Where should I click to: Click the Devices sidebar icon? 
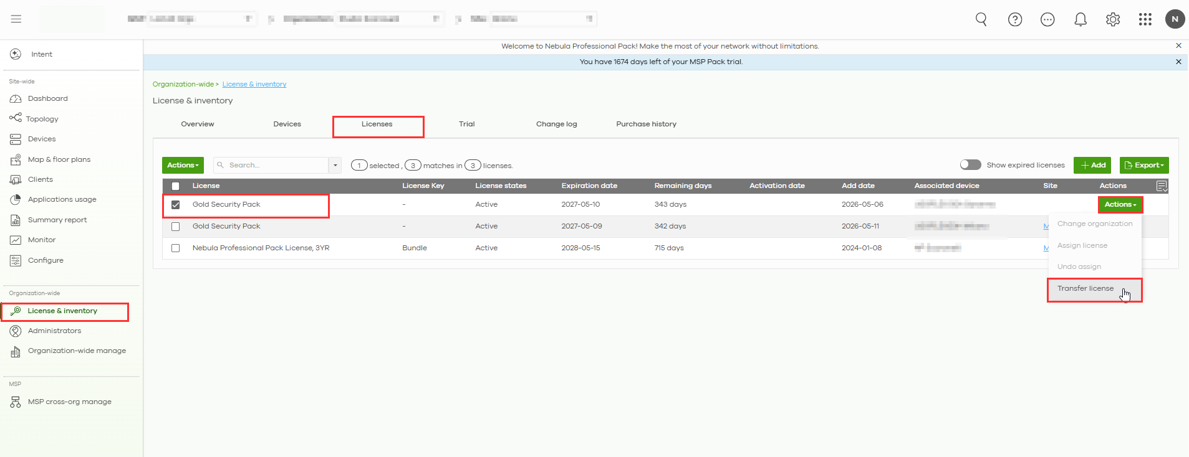(16, 139)
